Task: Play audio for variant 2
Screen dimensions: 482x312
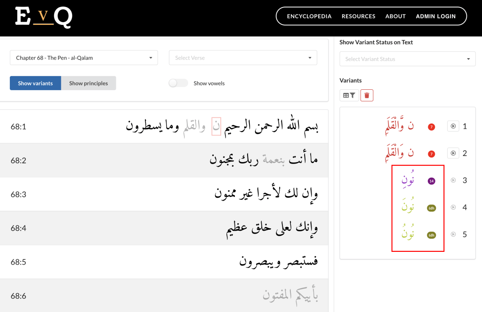Action: click(x=453, y=153)
